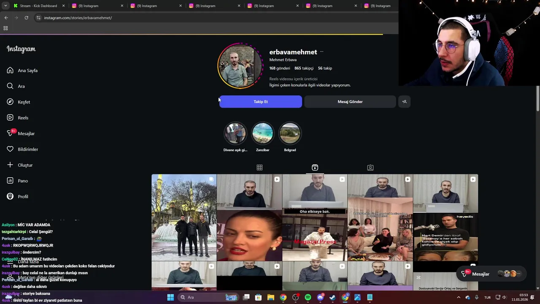Open the Windows Start menu
This screenshot has width=540, height=304.
point(170,297)
